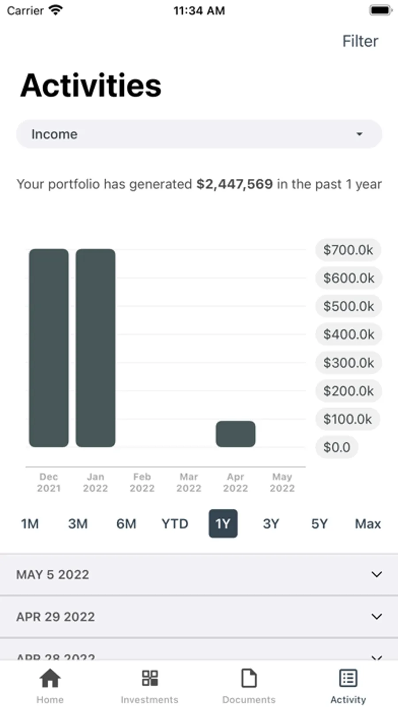Viewport: 398px width, 707px height.
Task: Tap the Dec 2021 income bar
Action: 49,348
